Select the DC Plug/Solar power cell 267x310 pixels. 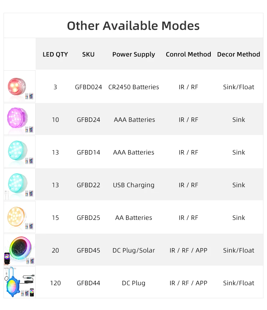pos(133,250)
